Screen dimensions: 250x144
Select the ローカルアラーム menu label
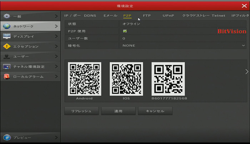click(x=28, y=77)
